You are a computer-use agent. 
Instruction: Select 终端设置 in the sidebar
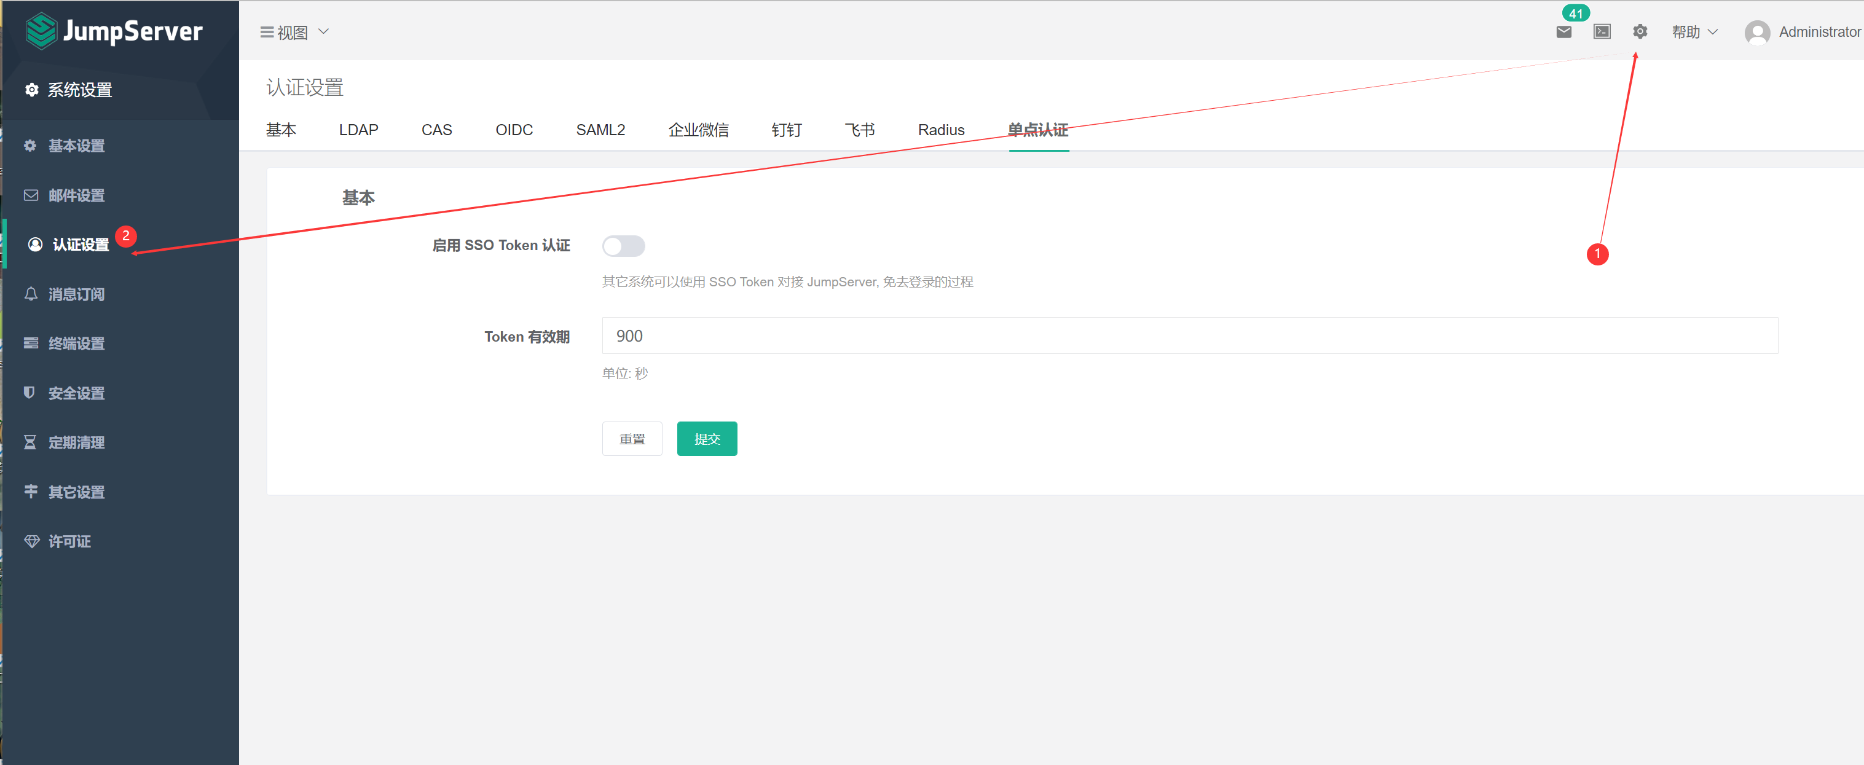(76, 343)
